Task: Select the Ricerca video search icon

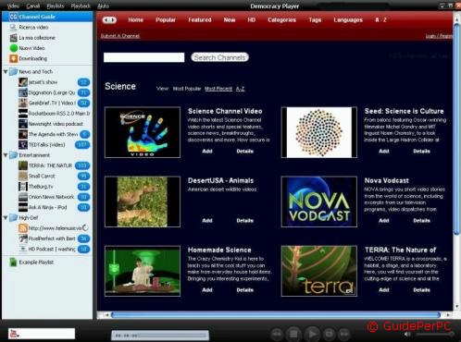Action: coord(13,27)
